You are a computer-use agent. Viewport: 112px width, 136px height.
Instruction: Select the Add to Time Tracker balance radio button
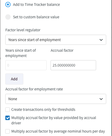[x=8, y=5]
